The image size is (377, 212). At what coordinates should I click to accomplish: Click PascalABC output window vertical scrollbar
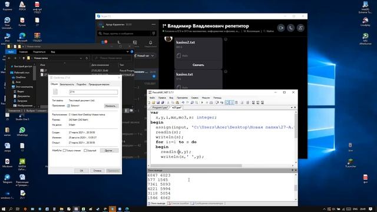click(296, 187)
